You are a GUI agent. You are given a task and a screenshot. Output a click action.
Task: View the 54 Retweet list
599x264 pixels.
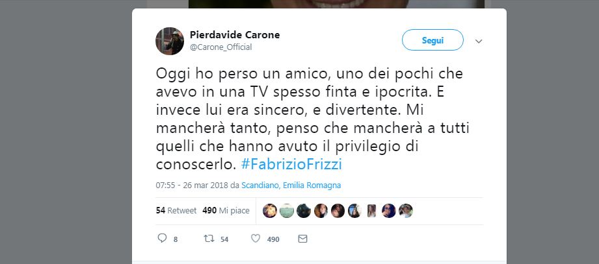(x=176, y=210)
